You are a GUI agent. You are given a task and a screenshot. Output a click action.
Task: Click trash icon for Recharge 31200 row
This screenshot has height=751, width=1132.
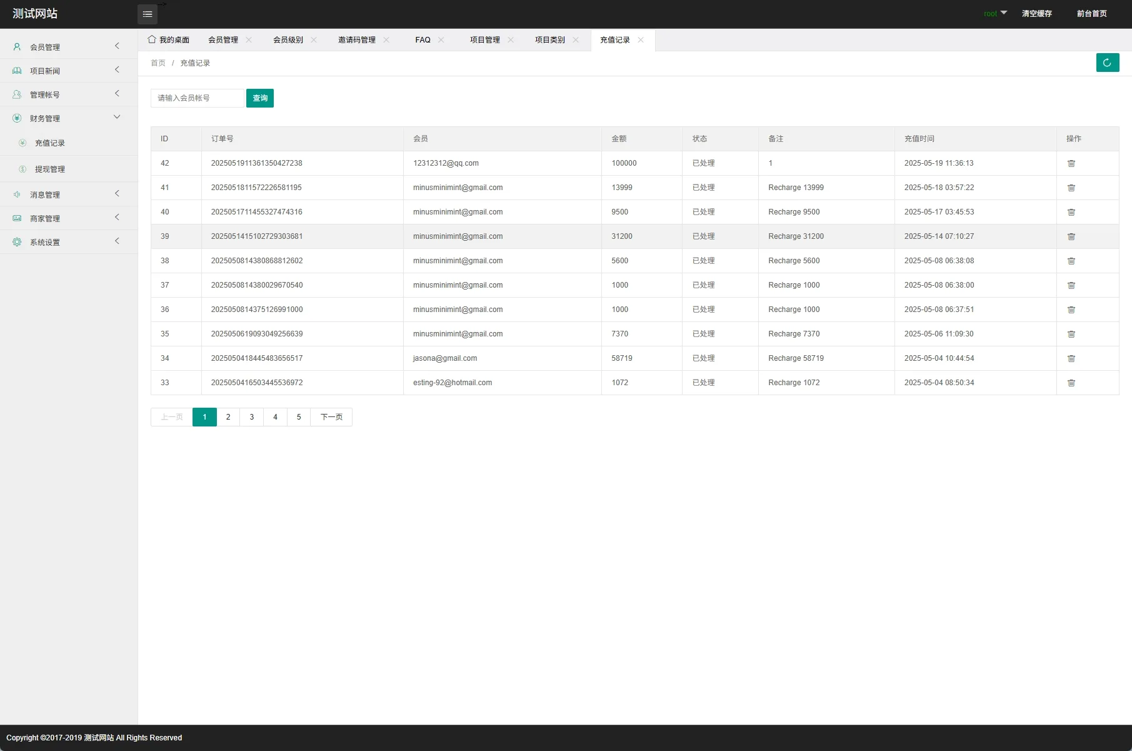[x=1071, y=236]
